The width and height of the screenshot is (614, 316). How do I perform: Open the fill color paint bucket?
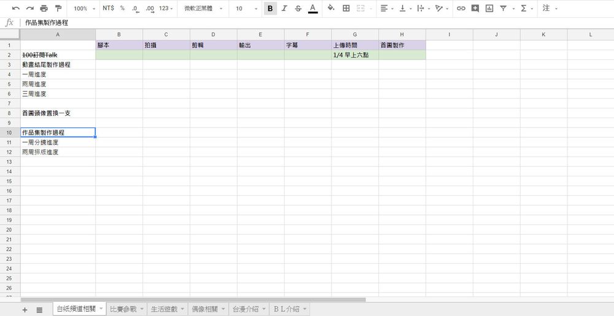click(x=331, y=9)
